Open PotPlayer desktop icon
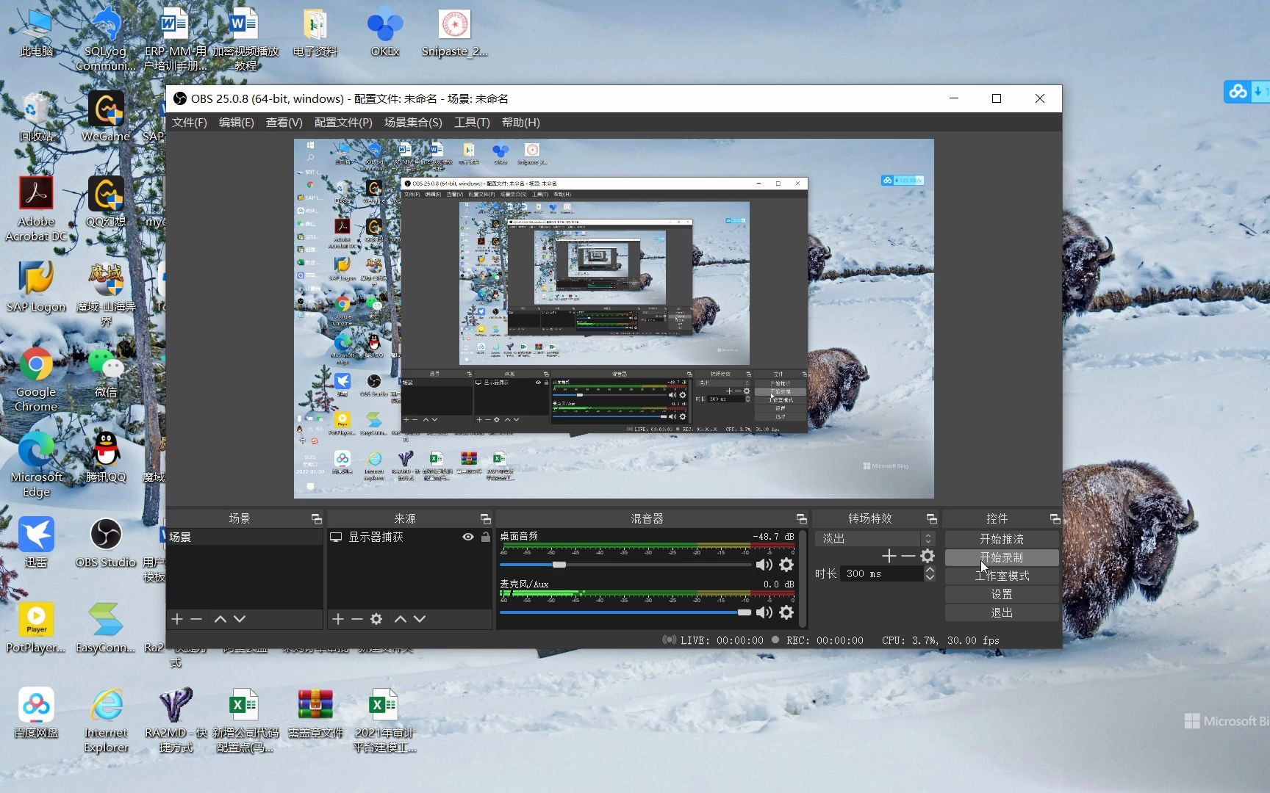The image size is (1270, 793). click(x=36, y=629)
